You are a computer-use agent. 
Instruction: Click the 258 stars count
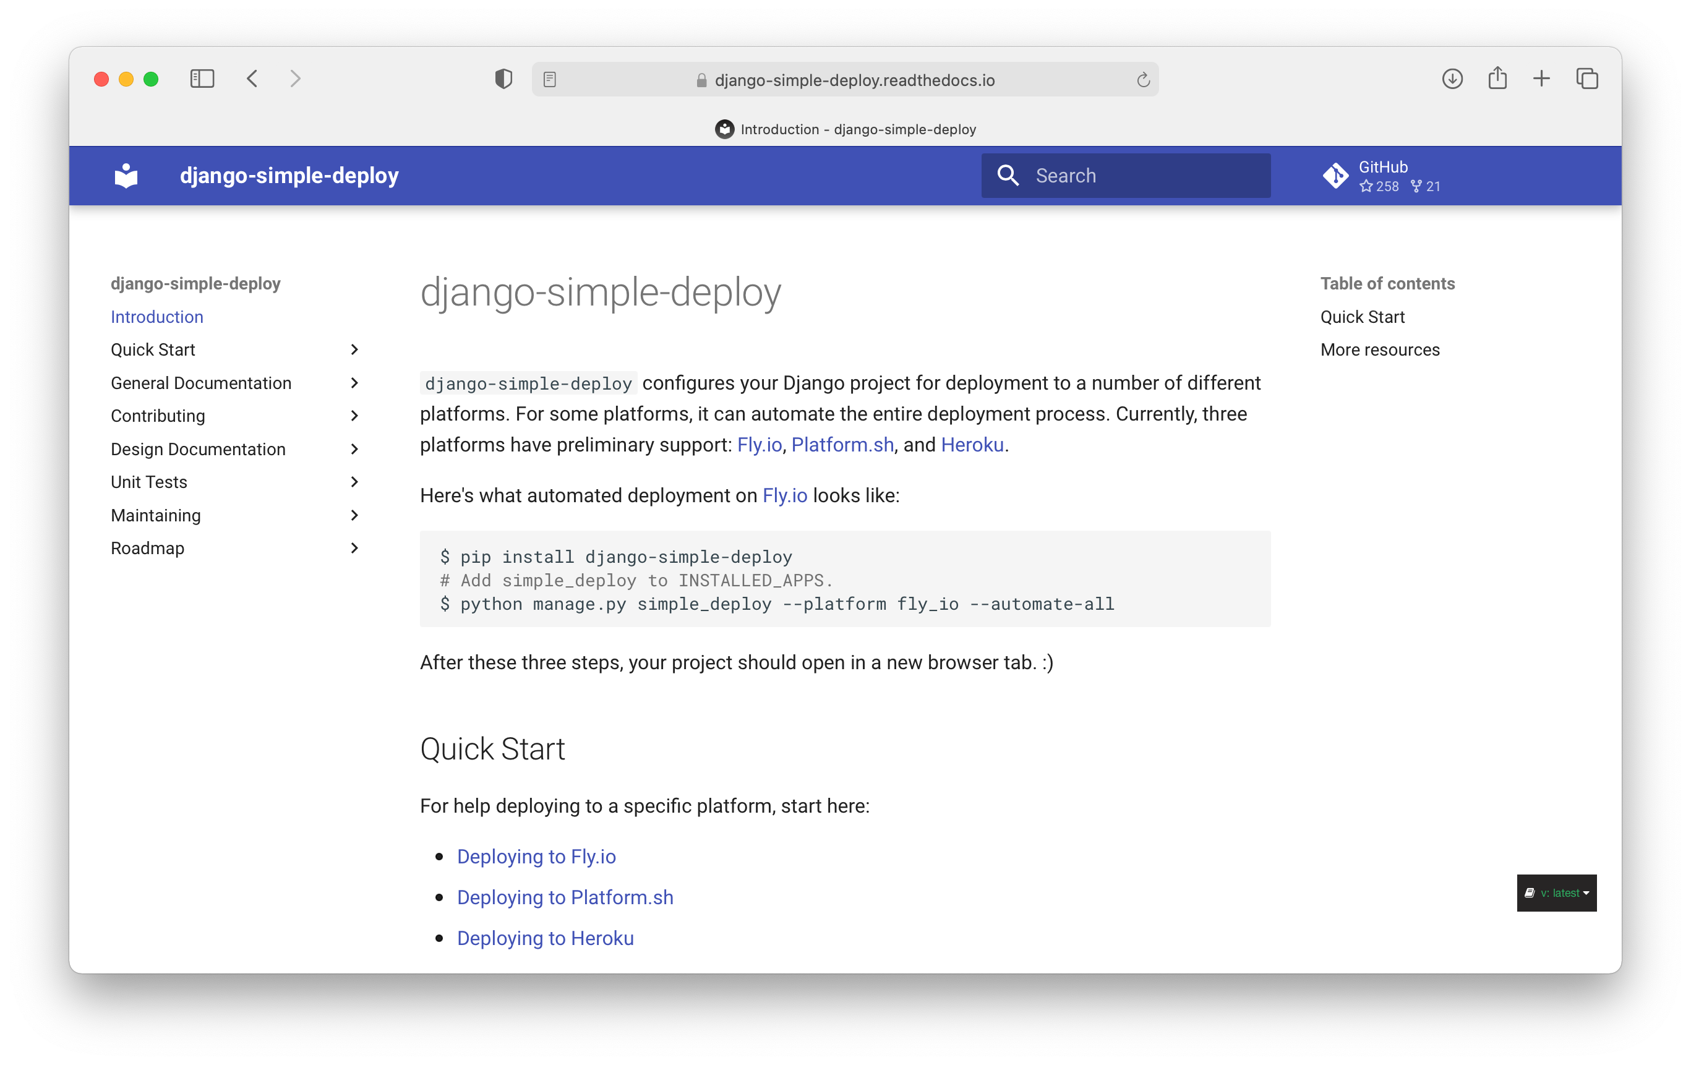click(x=1379, y=186)
